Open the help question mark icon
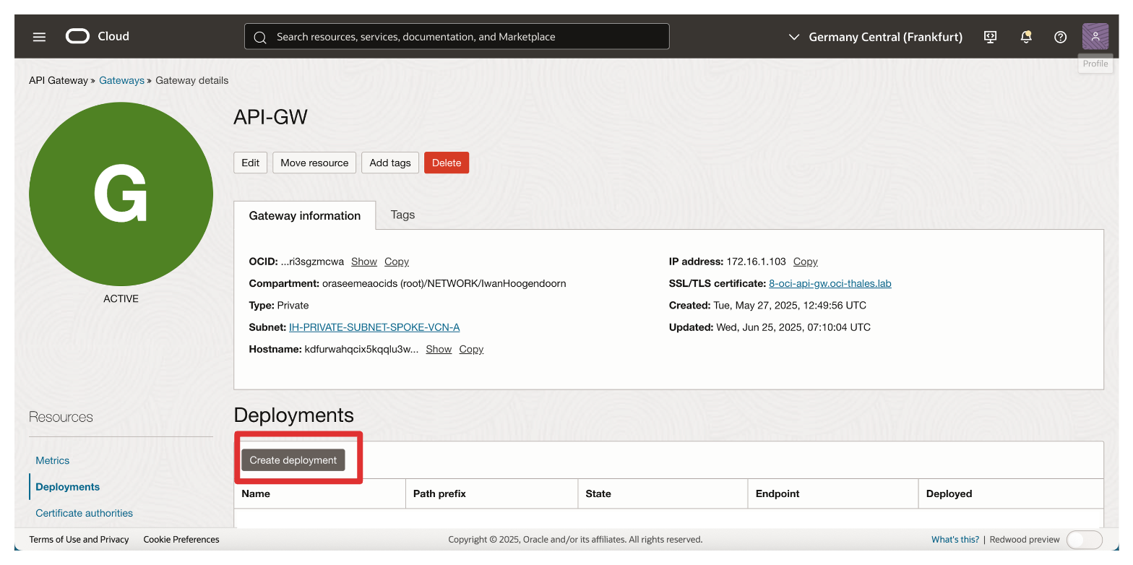 [x=1060, y=37]
